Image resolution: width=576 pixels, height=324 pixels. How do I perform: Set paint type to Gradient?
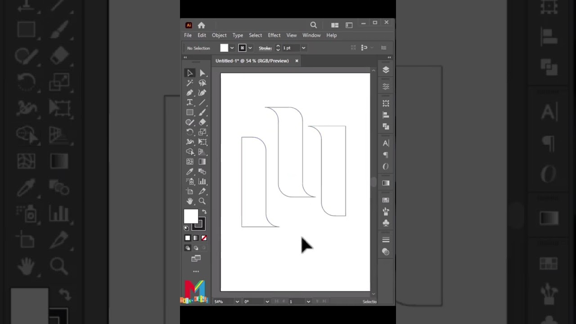point(196,238)
